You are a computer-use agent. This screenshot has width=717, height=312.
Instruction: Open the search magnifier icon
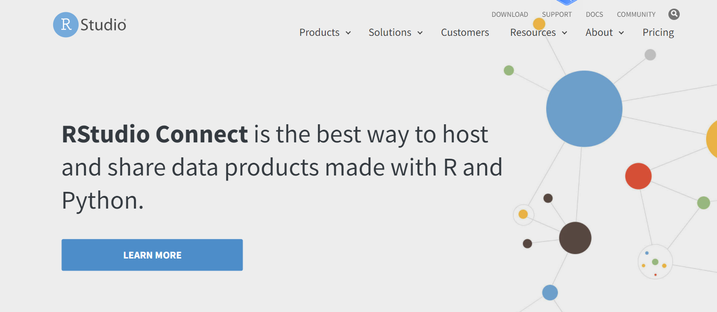click(x=674, y=14)
